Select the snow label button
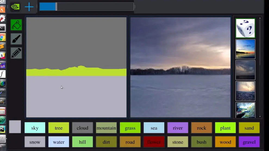Viewport: 269px width, 151px height. point(35,142)
